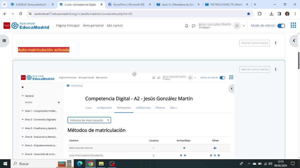Open the user menu dropdown next to JG avatar
This screenshot has height=168, width=300.
pyautogui.click(x=244, y=26)
